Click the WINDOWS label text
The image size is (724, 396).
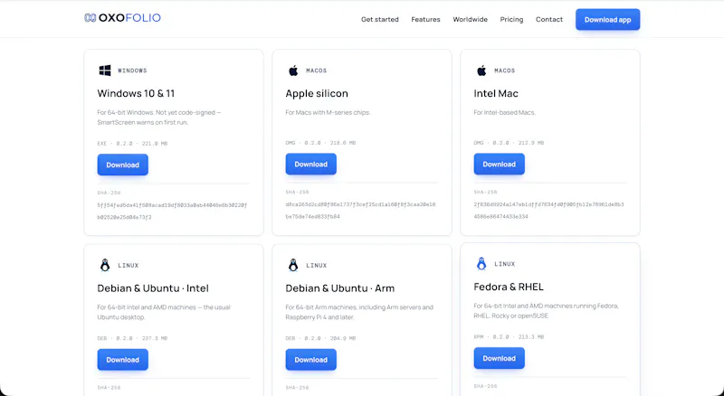tap(132, 71)
